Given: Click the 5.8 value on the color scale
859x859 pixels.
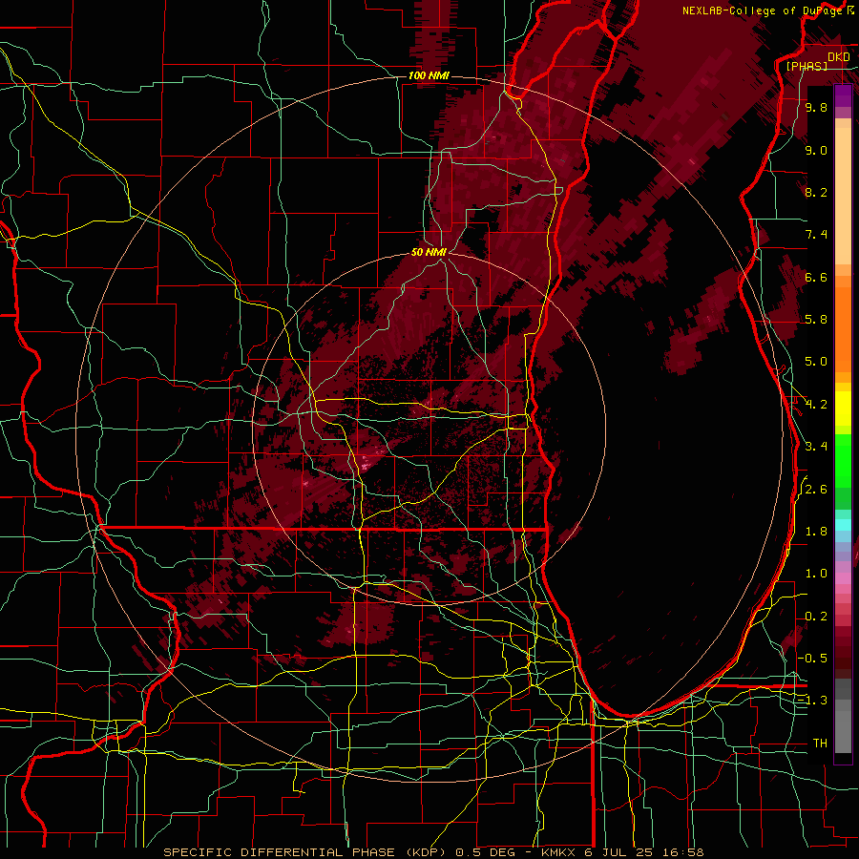Looking at the screenshot, I should 816,320.
